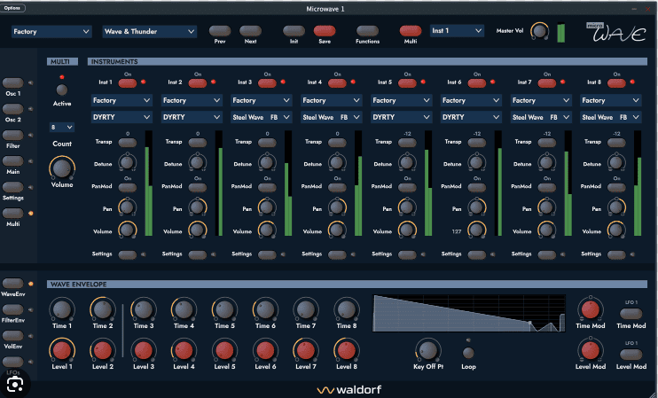The height and width of the screenshot is (398, 658).
Task: Click the red Time Mod knob
Action: point(591,309)
